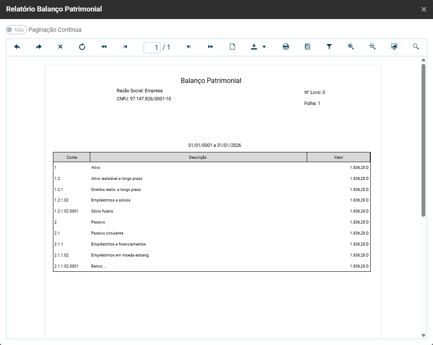Click the redo arrow icon
Image resolution: width=433 pixels, height=345 pixels.
pos(39,47)
